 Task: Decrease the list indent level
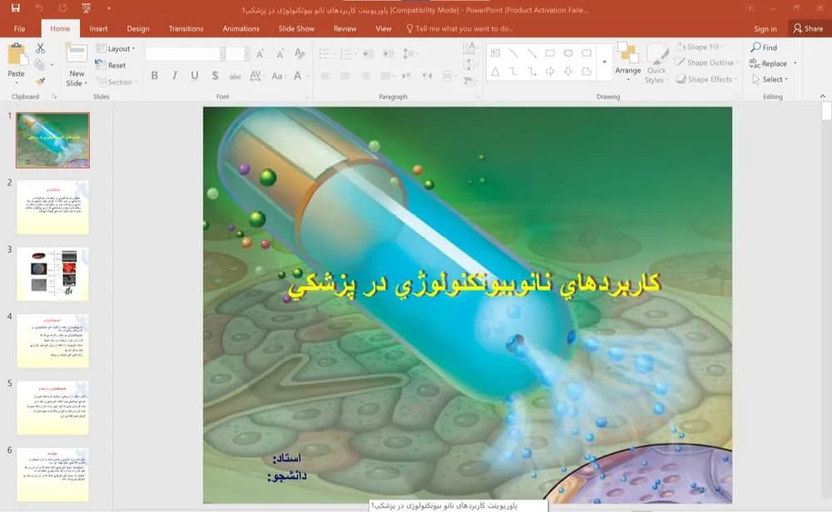pyautogui.click(x=368, y=53)
